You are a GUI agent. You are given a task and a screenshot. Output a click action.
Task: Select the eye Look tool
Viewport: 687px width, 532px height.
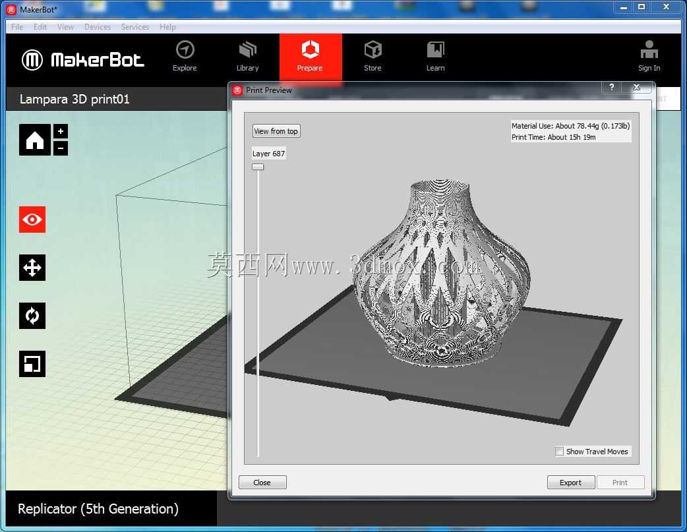click(x=32, y=220)
